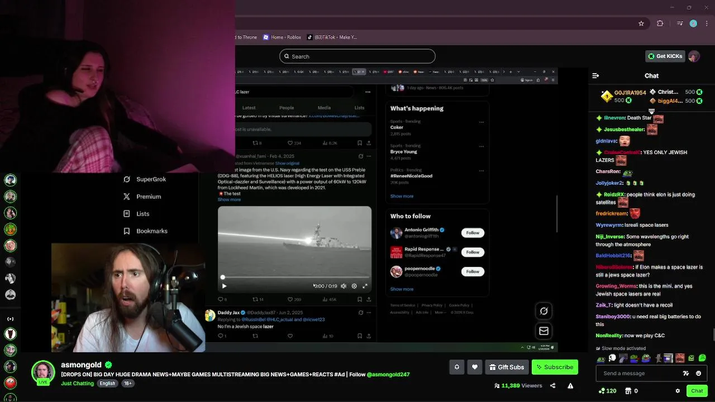The image size is (715, 402).
Task: Open Lists in X sidebar
Action: click(136, 214)
